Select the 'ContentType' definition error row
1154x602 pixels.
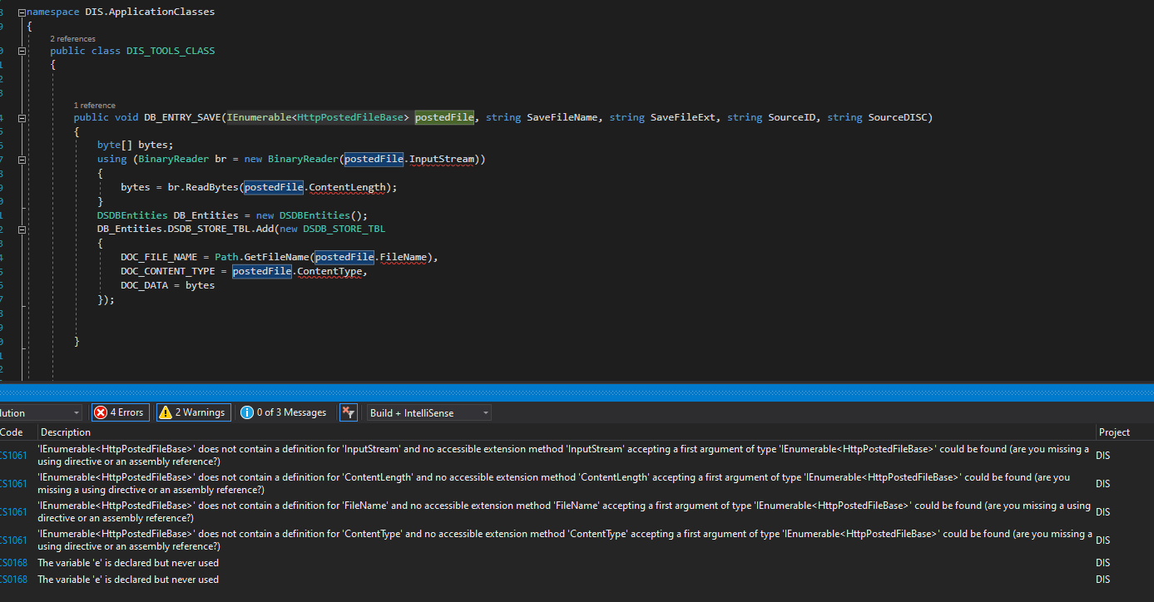[x=577, y=540]
